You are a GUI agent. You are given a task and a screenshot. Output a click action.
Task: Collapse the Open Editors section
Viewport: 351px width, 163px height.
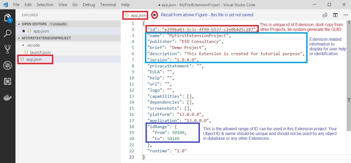pyautogui.click(x=19, y=24)
